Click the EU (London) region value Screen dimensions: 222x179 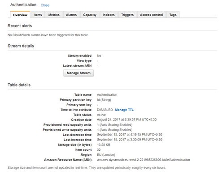(106, 155)
